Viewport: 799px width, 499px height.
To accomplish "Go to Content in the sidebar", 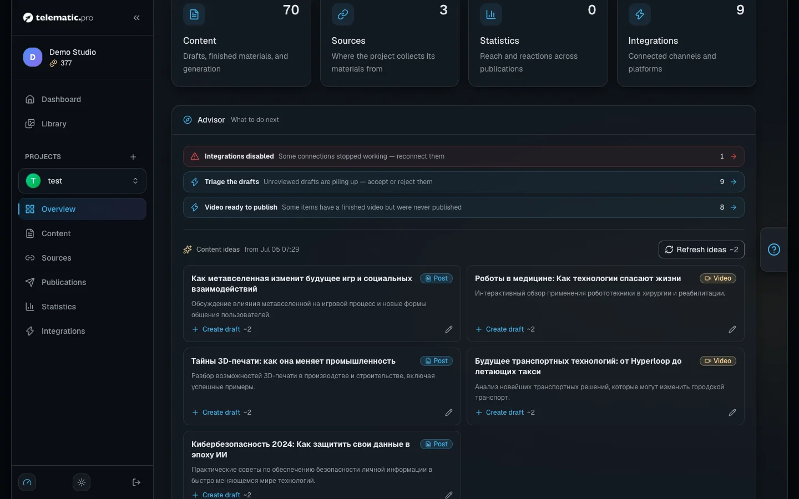I will [82, 233].
